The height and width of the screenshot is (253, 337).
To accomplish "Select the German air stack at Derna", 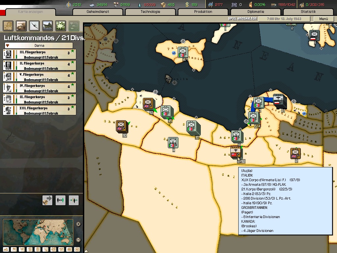I will 279,101.
